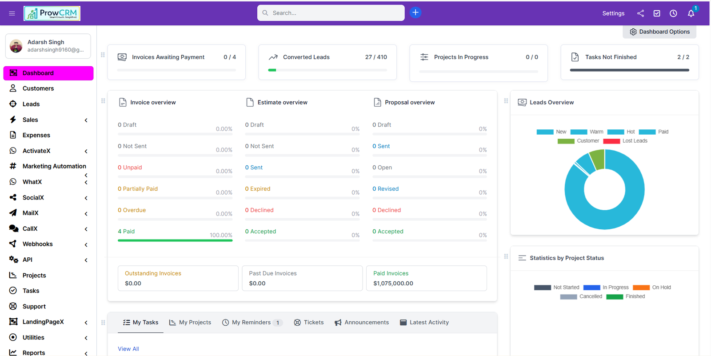
Task: Expand the Webhooks submenu chevron
Action: pos(86,244)
